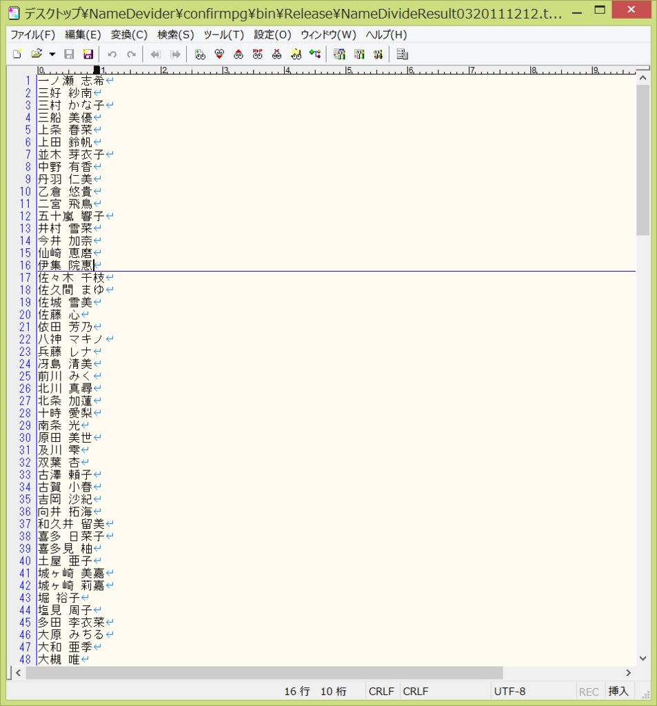Image resolution: width=657 pixels, height=706 pixels.
Task: Click the jump forward arrow icon
Action: tap(175, 54)
